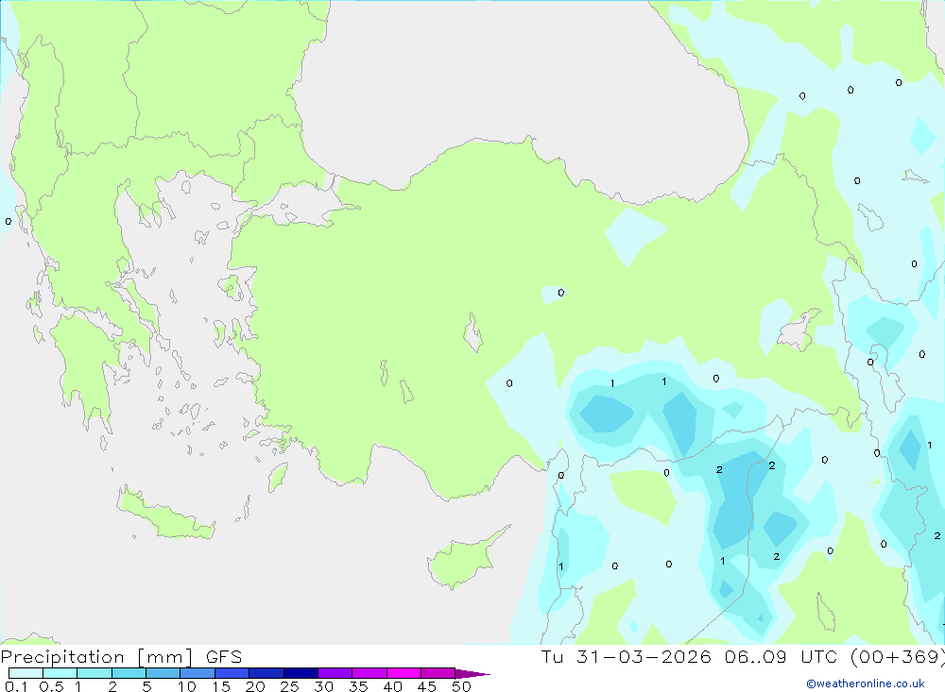Screen dimensions: 945x692
Task: Click the island of Cyprus on the map
Action: coord(464,558)
